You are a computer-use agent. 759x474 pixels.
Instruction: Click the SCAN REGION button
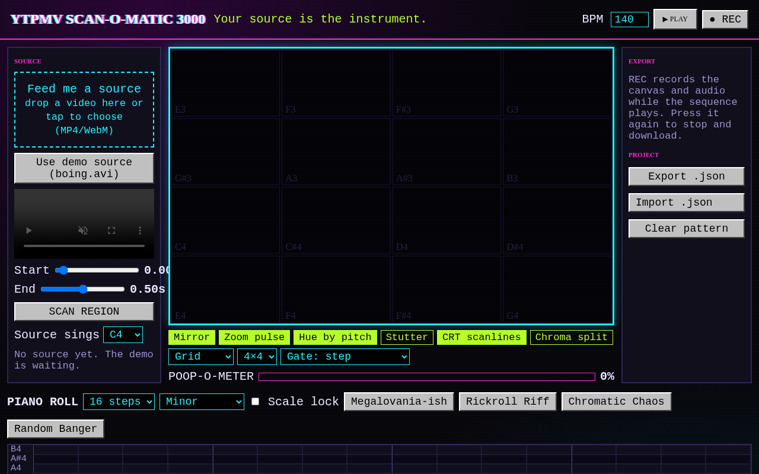click(x=84, y=312)
